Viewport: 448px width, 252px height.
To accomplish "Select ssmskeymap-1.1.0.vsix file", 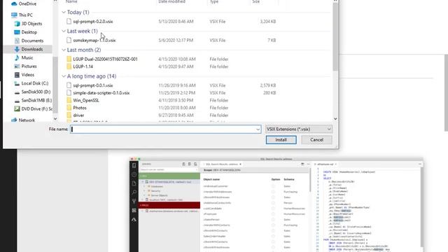I will pos(94,41).
